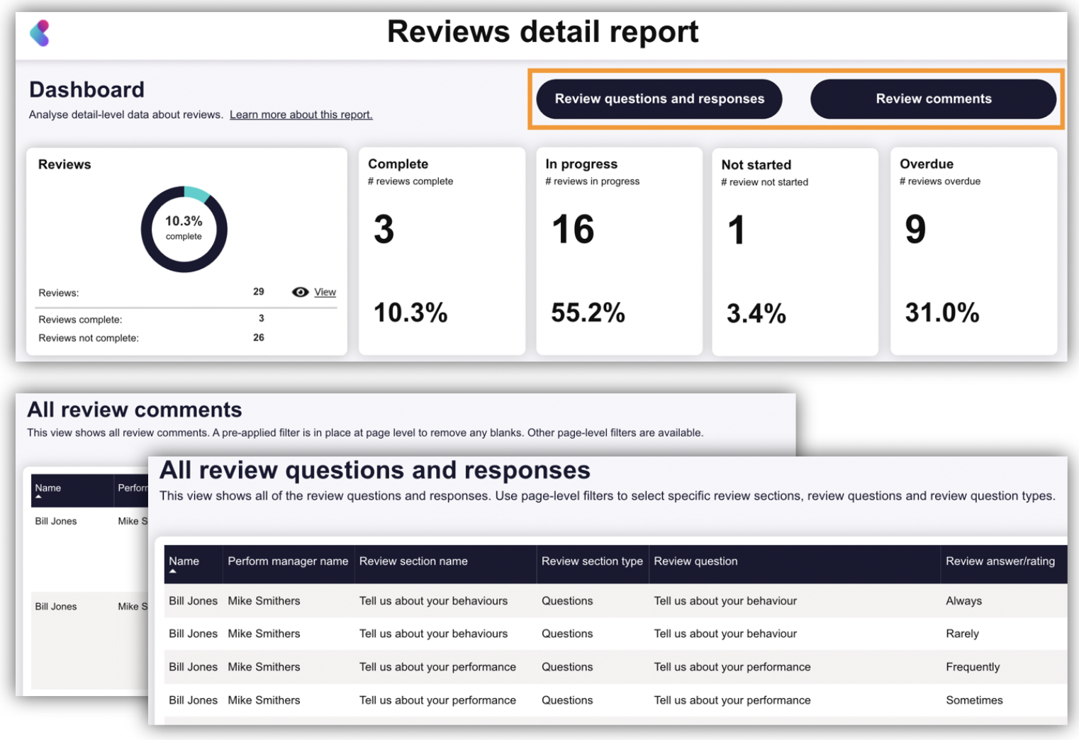
Task: Click the colorful app logo icon
Action: (40, 33)
